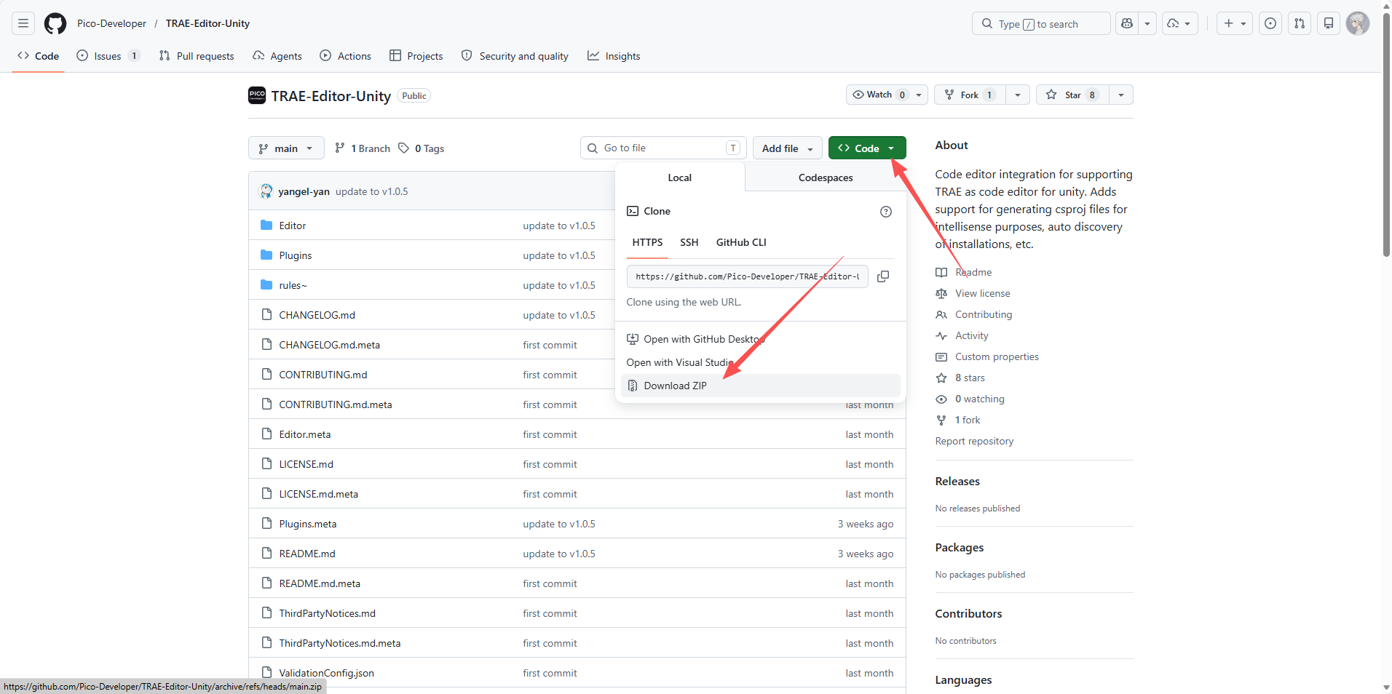Open the main branch selector dropdown
1392x694 pixels.
point(286,148)
